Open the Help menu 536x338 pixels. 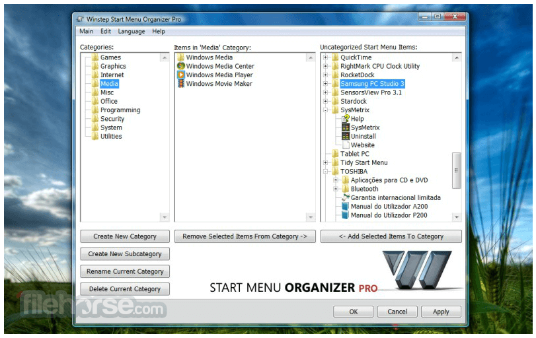point(159,32)
